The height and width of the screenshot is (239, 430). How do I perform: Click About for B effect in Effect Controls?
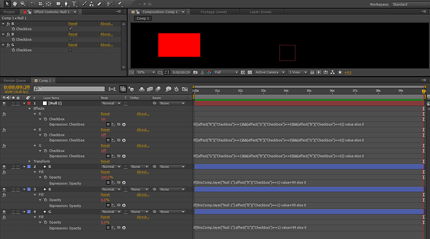(107, 34)
